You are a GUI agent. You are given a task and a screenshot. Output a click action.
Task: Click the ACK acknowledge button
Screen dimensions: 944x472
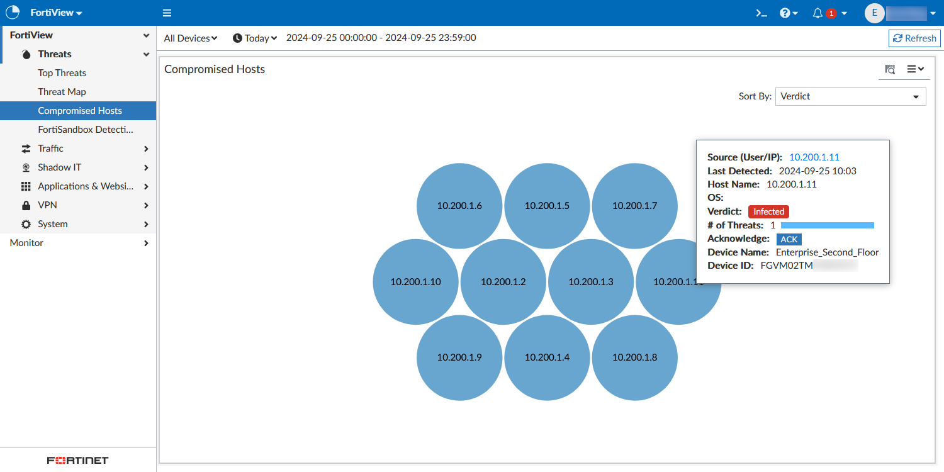pyautogui.click(x=789, y=239)
